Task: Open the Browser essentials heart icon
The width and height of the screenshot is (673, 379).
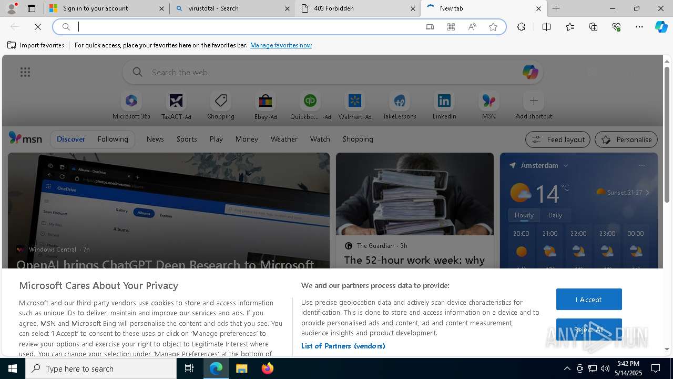Action: point(616,27)
